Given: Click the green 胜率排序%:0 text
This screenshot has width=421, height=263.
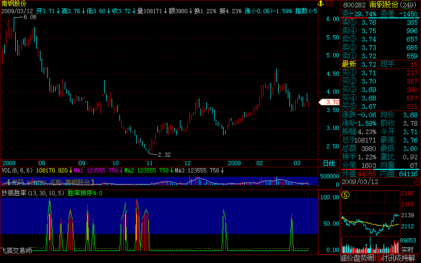Looking at the screenshot, I should click(85, 193).
